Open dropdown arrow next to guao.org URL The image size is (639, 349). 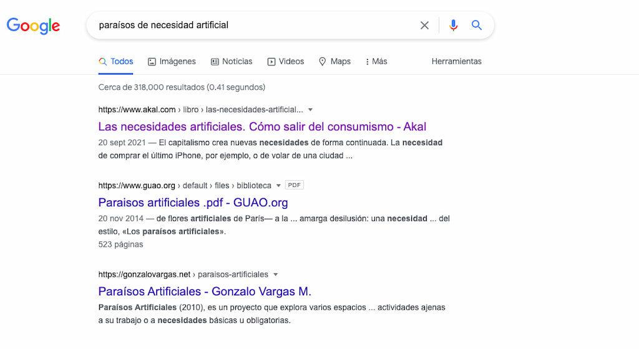point(278,186)
